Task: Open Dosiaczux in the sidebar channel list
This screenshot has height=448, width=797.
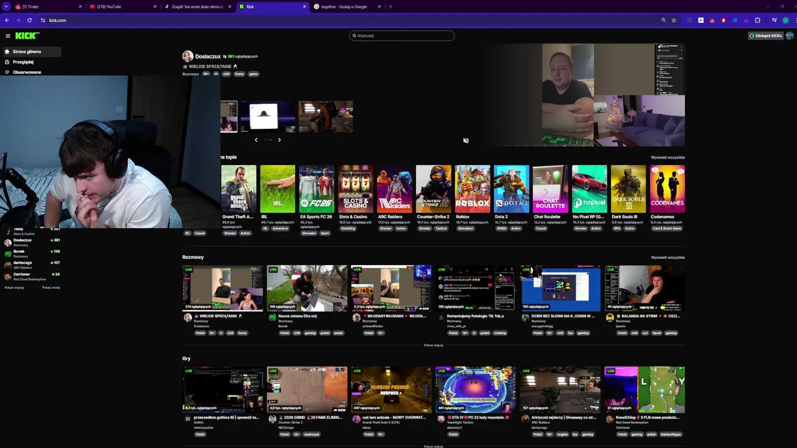Action: click(31, 242)
